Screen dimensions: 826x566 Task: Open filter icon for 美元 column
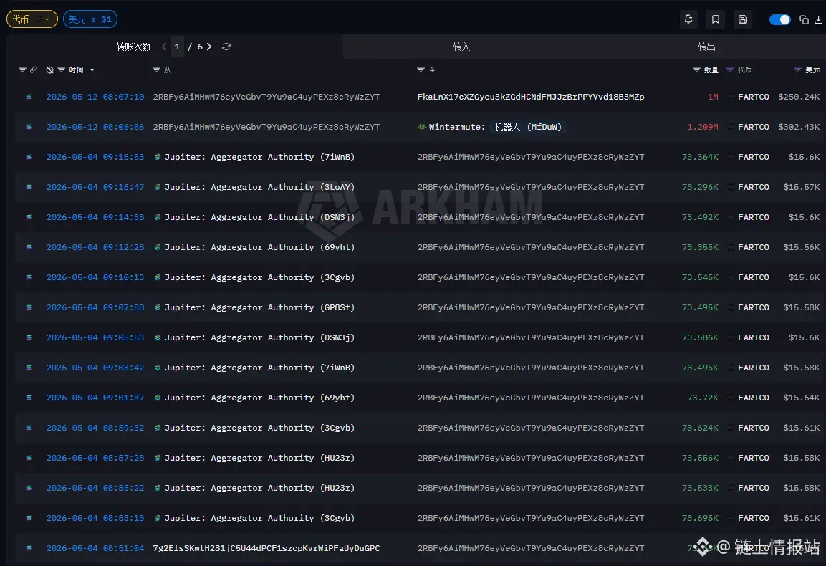(x=797, y=69)
